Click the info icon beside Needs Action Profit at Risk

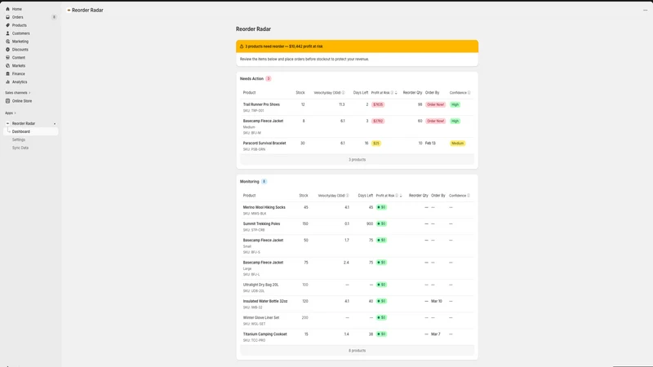(392, 93)
